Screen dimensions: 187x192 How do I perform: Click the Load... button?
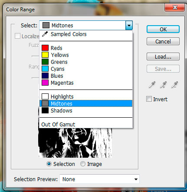163,56
